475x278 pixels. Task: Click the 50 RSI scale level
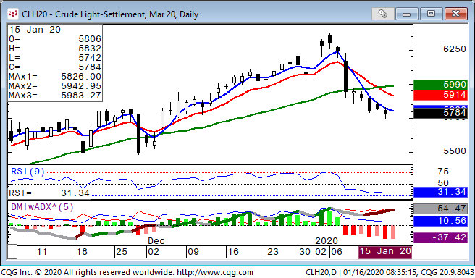[x=443, y=183]
